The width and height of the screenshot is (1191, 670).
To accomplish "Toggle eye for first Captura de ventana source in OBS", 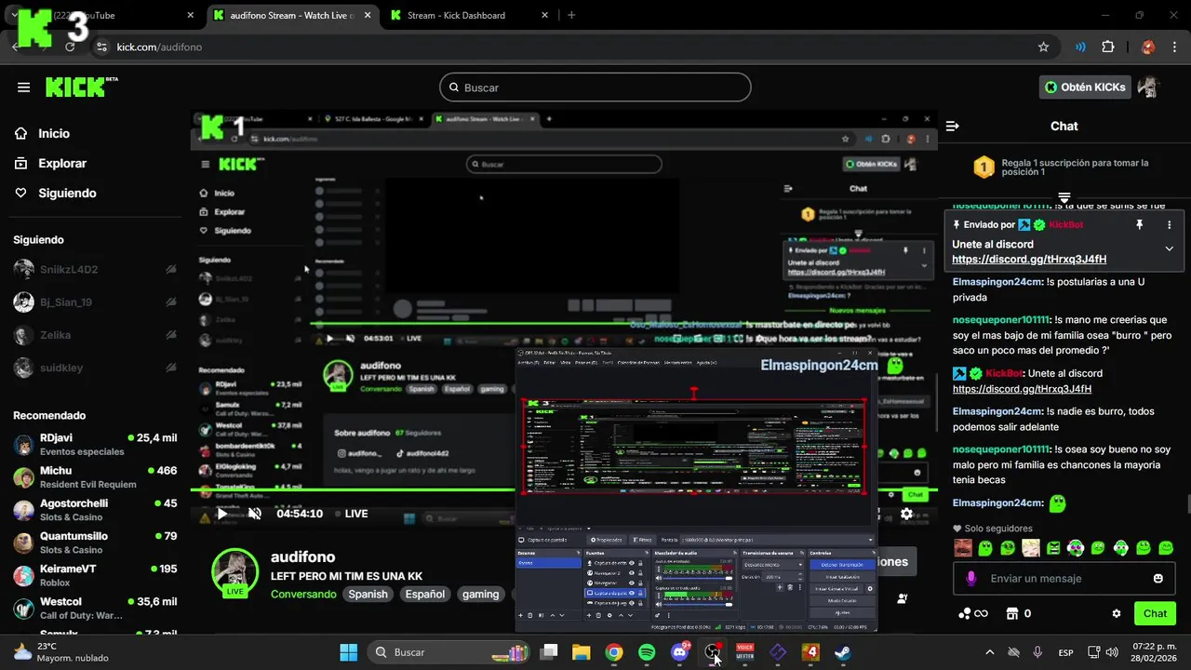I will pos(632,563).
